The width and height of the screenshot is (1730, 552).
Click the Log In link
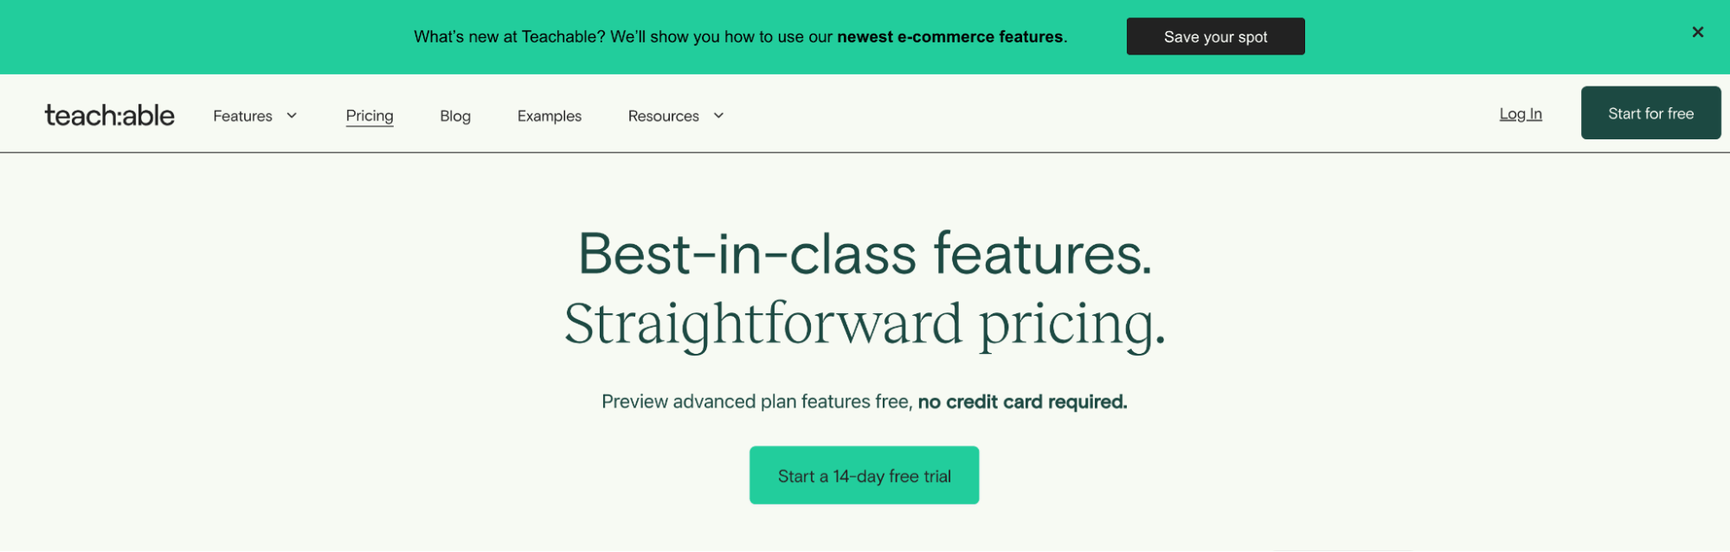coord(1521,114)
